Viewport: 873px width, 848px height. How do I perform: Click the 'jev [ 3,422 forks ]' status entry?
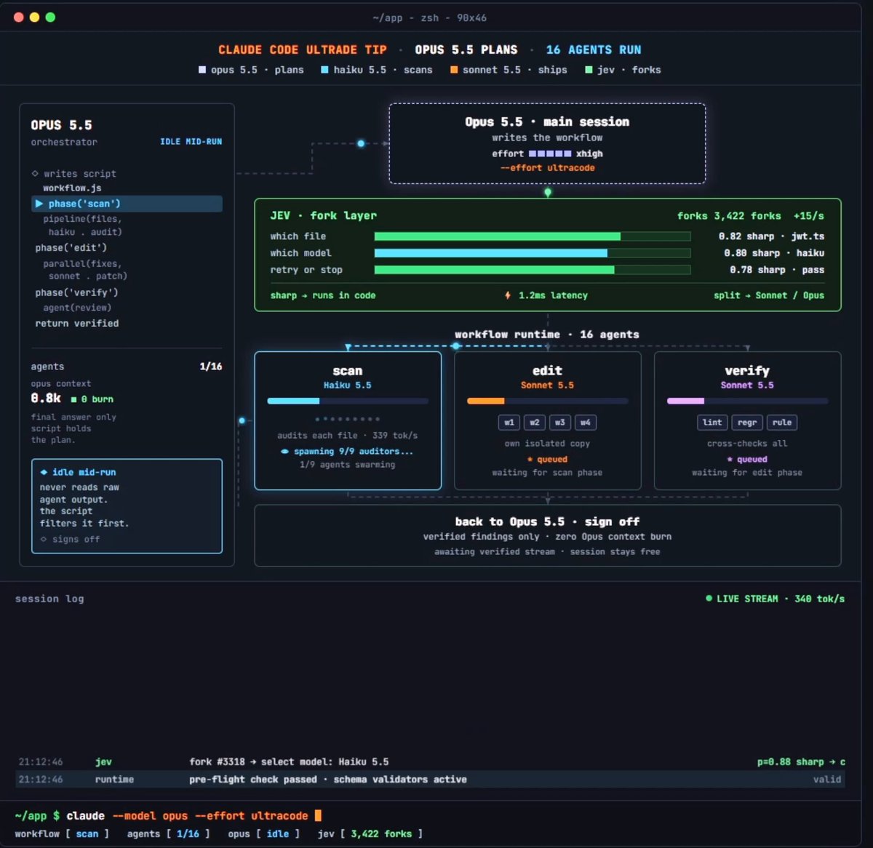click(370, 834)
